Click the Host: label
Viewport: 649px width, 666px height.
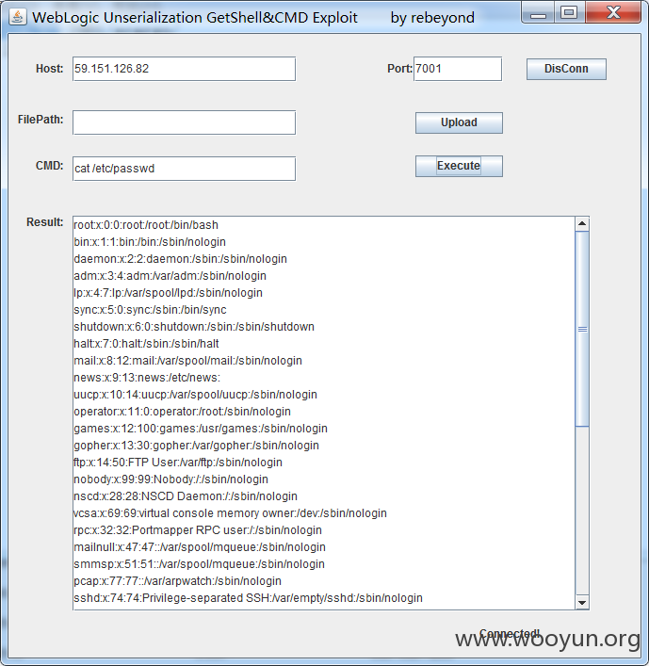(49, 69)
